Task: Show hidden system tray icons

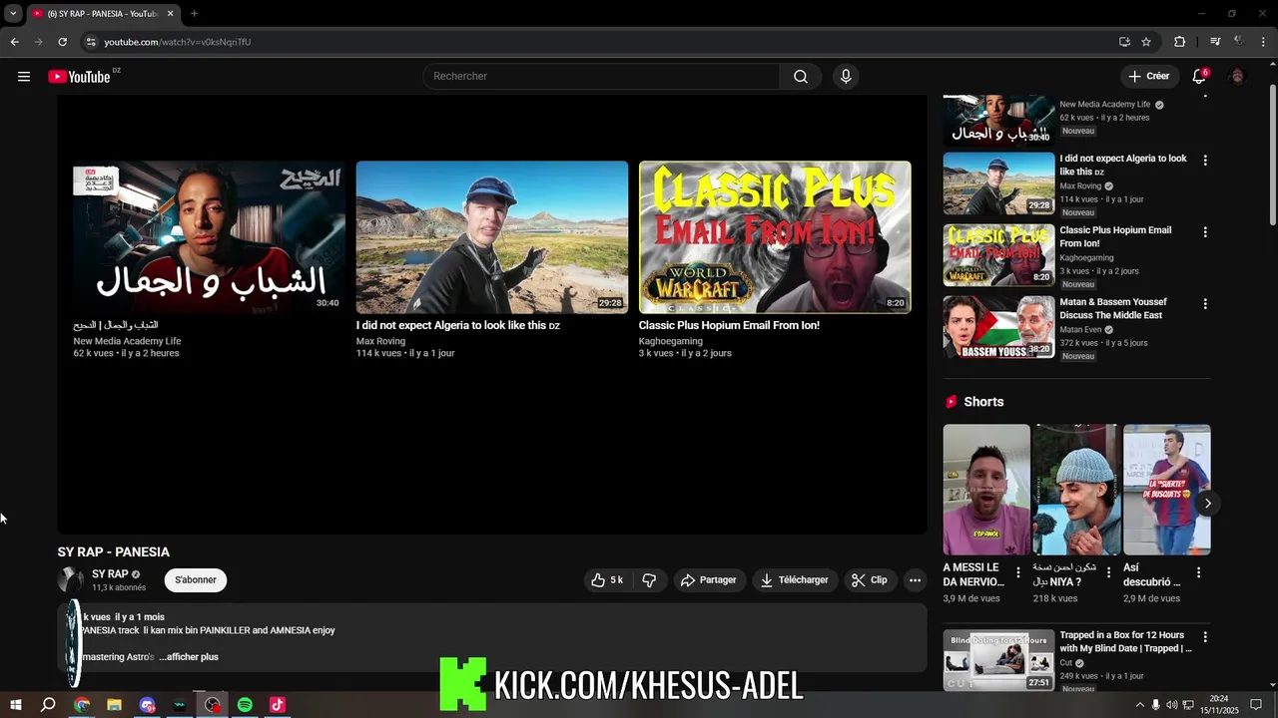Action: pyautogui.click(x=1139, y=705)
